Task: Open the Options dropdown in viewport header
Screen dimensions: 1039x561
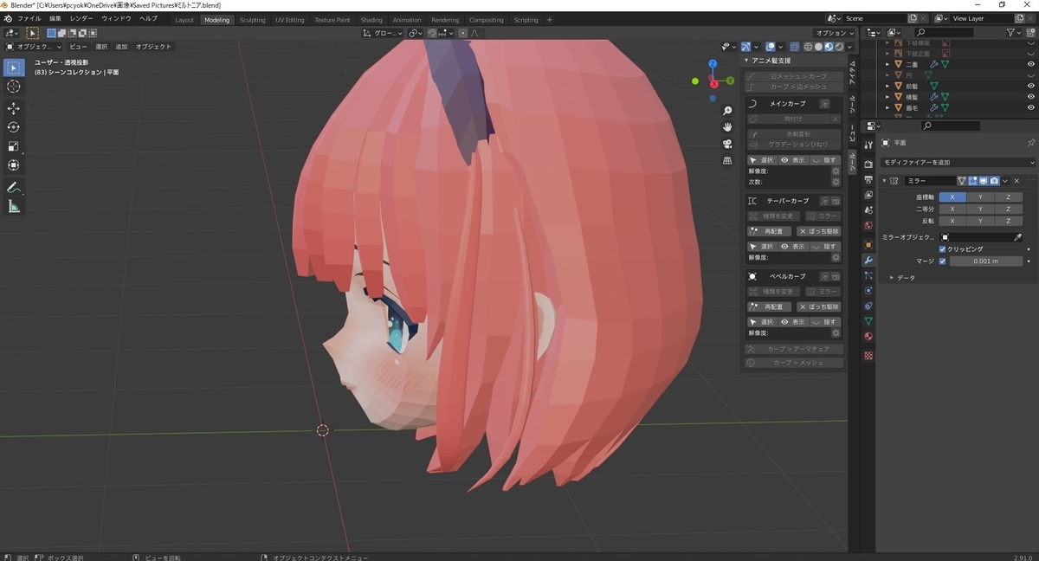Action: [x=836, y=33]
